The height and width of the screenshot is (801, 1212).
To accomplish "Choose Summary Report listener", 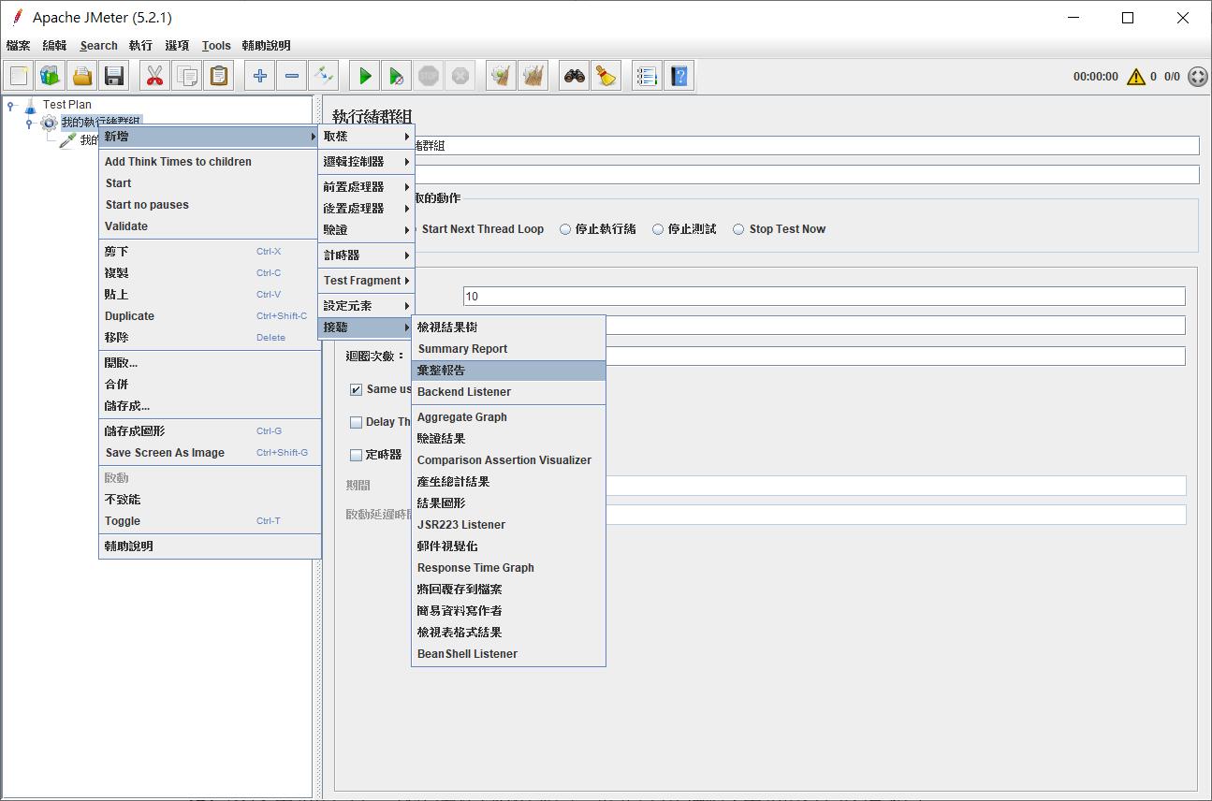I will click(x=508, y=349).
